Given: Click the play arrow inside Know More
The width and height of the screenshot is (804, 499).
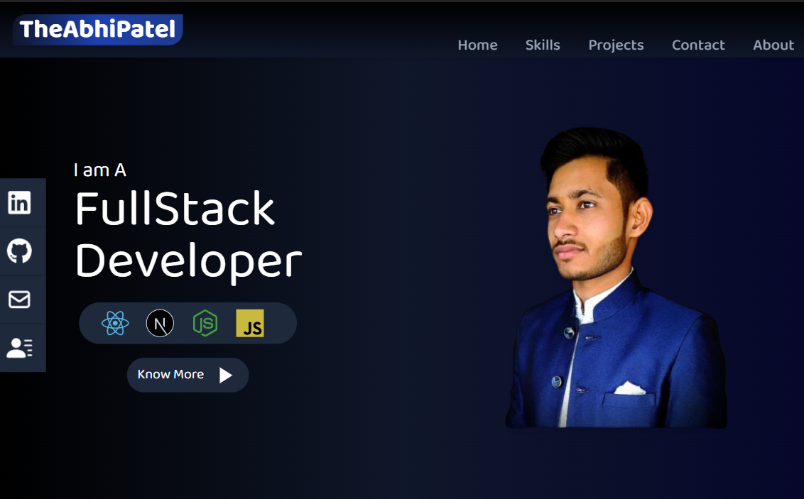Looking at the screenshot, I should pos(224,375).
